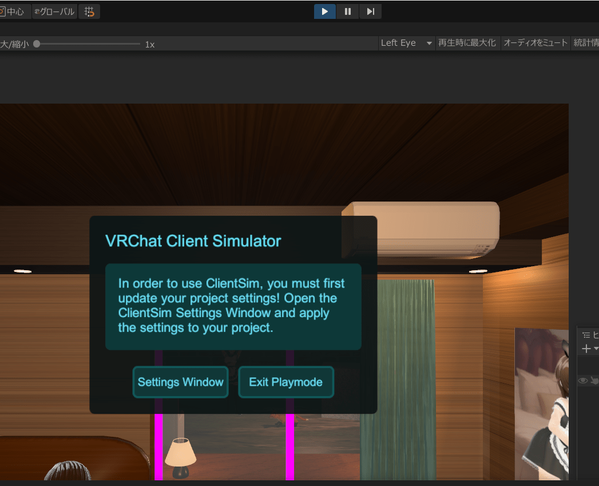
Task: Click the zoom scale slider handle
Action: tap(37, 44)
